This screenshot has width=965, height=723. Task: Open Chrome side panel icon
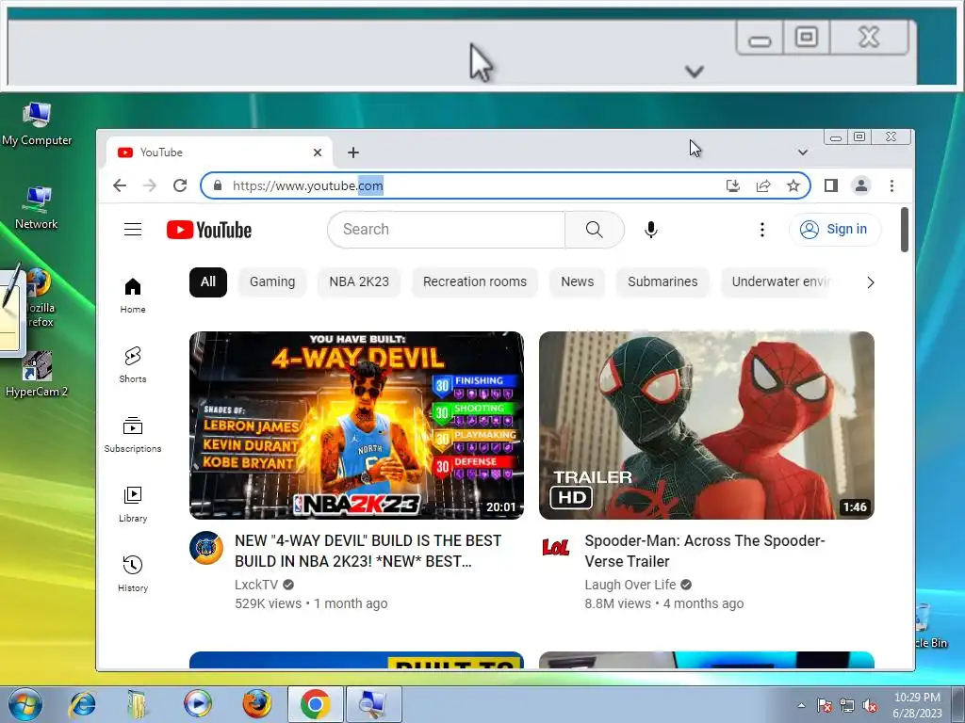tap(831, 185)
